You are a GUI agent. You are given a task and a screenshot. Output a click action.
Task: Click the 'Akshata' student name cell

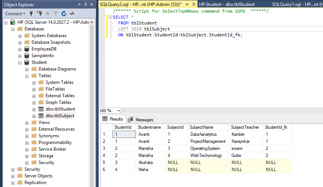[x=150, y=163]
